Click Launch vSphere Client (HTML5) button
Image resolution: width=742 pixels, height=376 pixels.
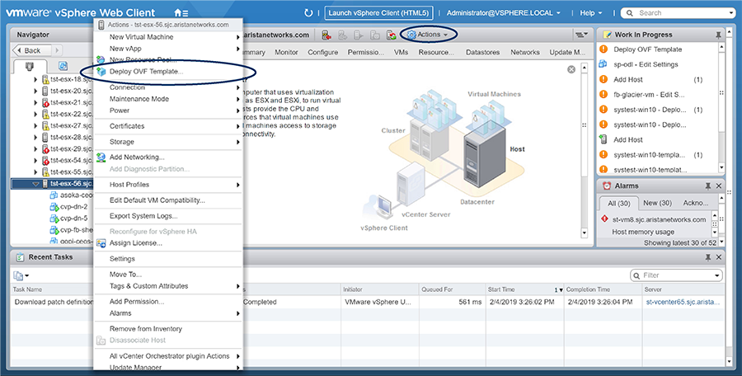tap(378, 13)
